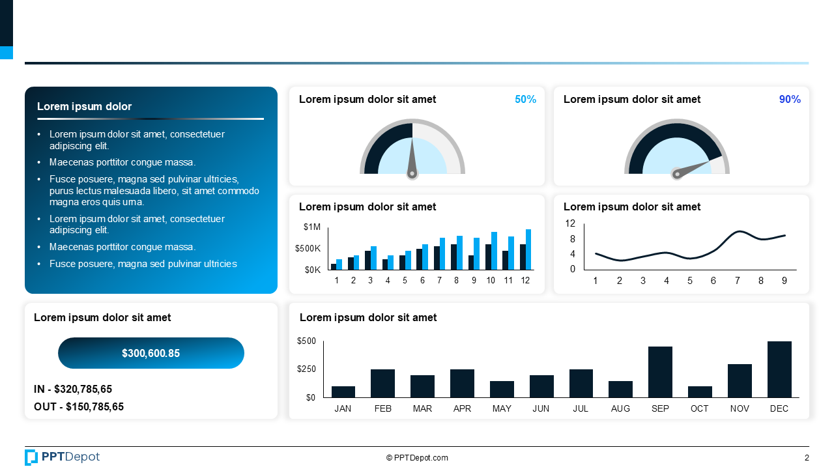
Task: Toggle the 90% percentage label visibility
Action: coord(789,100)
